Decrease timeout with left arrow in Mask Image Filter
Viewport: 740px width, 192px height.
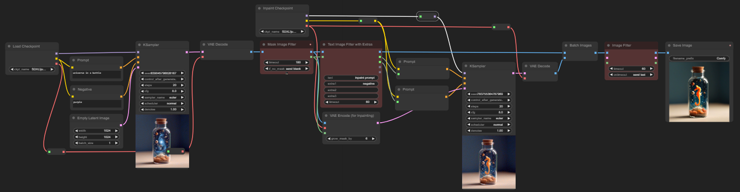pyautogui.click(x=267, y=62)
